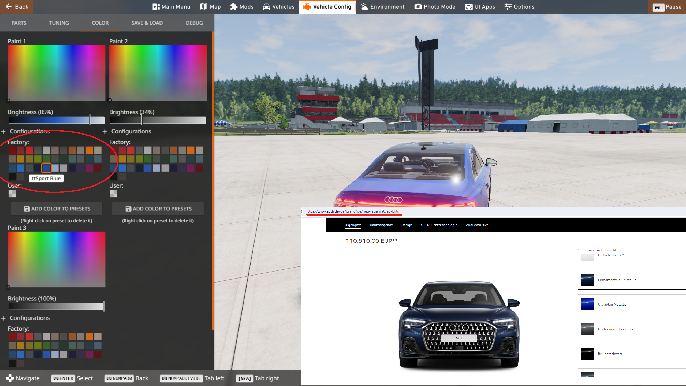The width and height of the screenshot is (686, 386).
Task: Select the COLOR tab
Action: point(100,23)
